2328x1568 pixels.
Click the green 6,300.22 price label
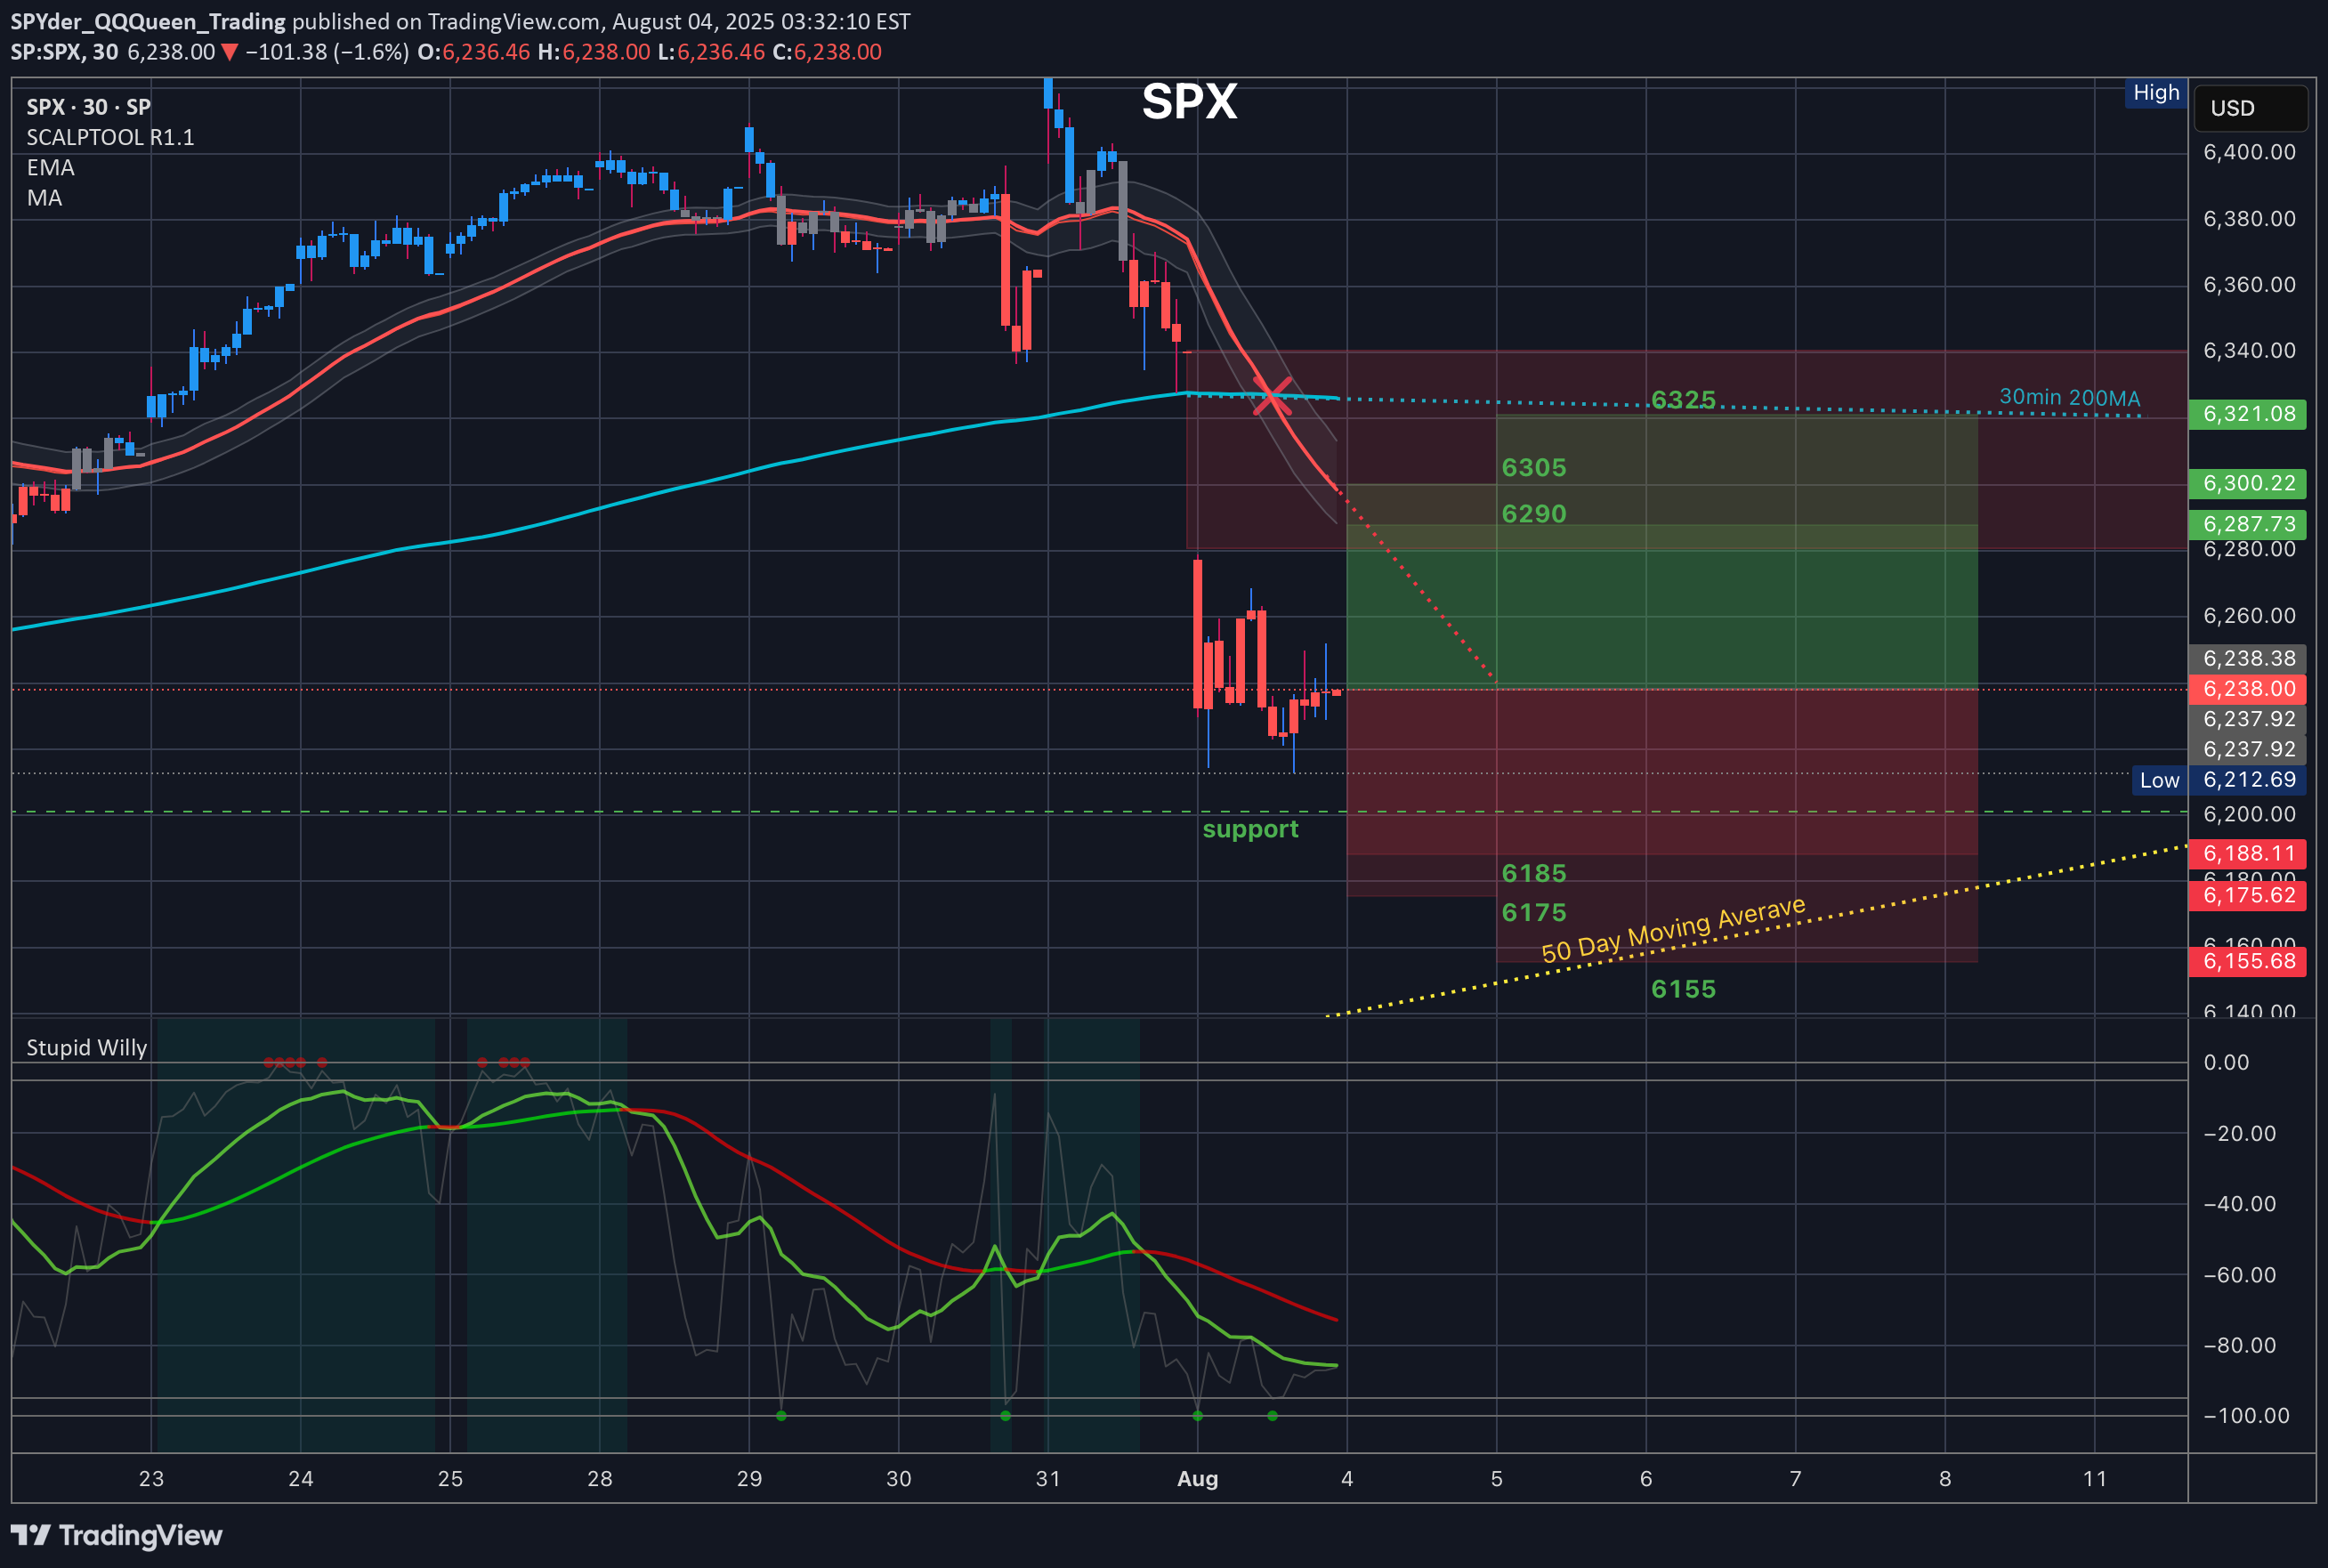(x=2248, y=483)
